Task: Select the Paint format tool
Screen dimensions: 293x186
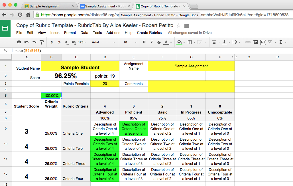Action: tap(42, 42)
